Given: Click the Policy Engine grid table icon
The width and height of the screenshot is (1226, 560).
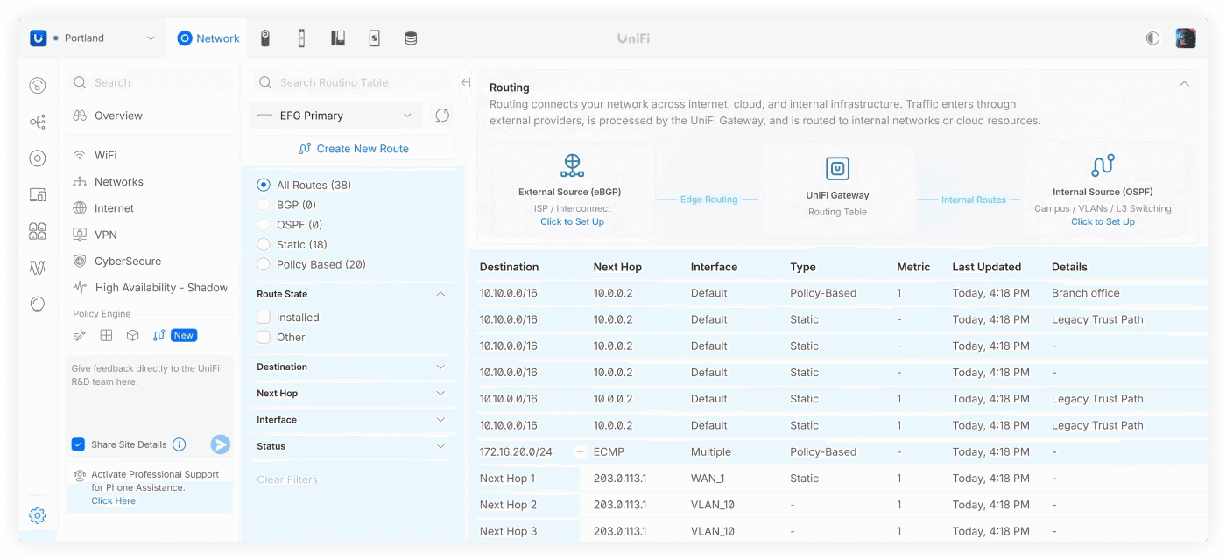Looking at the screenshot, I should pos(106,335).
